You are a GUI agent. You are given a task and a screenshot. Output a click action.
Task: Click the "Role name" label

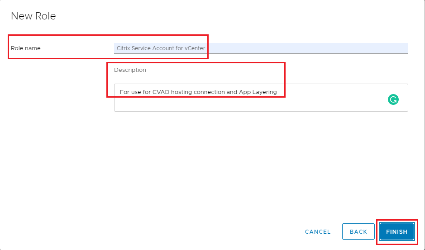26,48
